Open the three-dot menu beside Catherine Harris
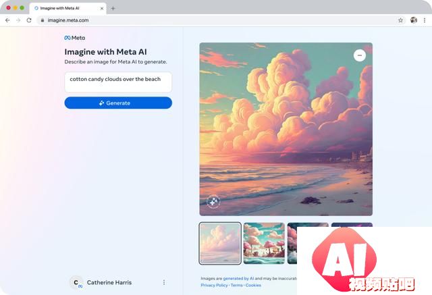Viewport: 432px width, 295px height. point(164,282)
